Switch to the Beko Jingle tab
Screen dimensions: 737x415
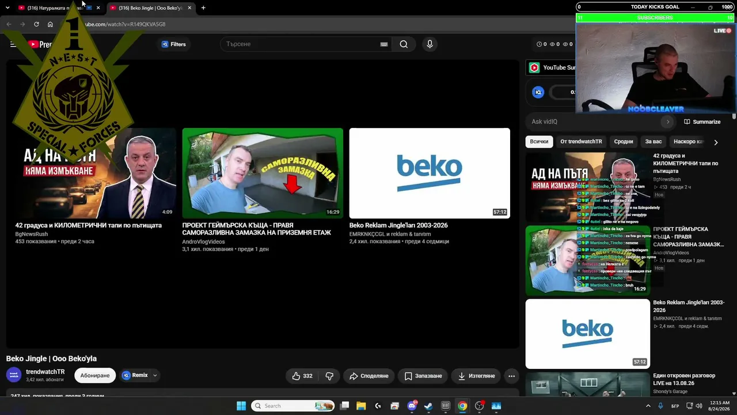(151, 8)
